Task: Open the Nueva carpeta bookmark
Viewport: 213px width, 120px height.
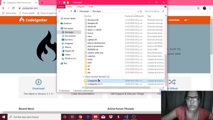Action: coord(27,13)
